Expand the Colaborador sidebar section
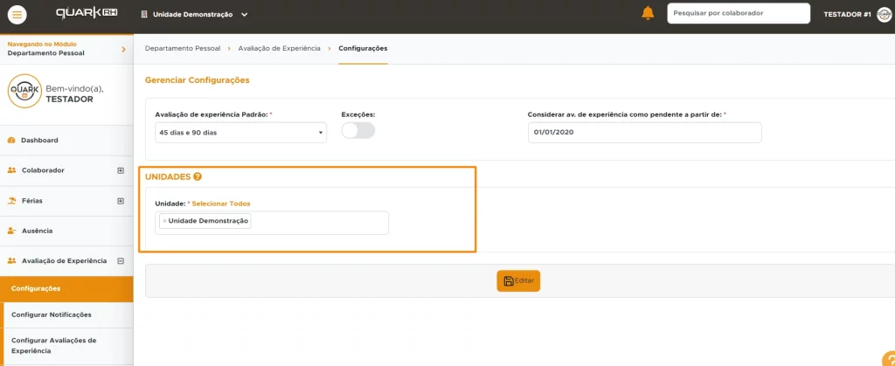The width and height of the screenshot is (895, 366). pos(121,170)
